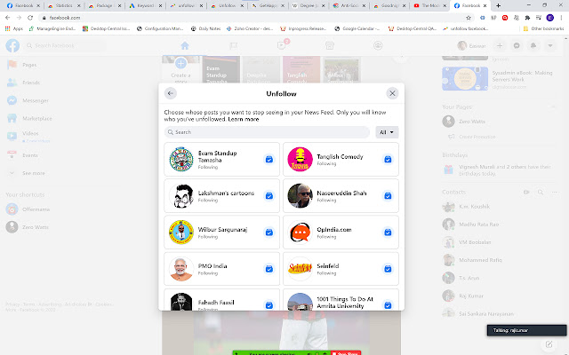
Task: Toggle the Tanglish Comedy following checkbox
Action: 388,160
